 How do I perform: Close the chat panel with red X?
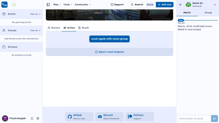point(215,5)
